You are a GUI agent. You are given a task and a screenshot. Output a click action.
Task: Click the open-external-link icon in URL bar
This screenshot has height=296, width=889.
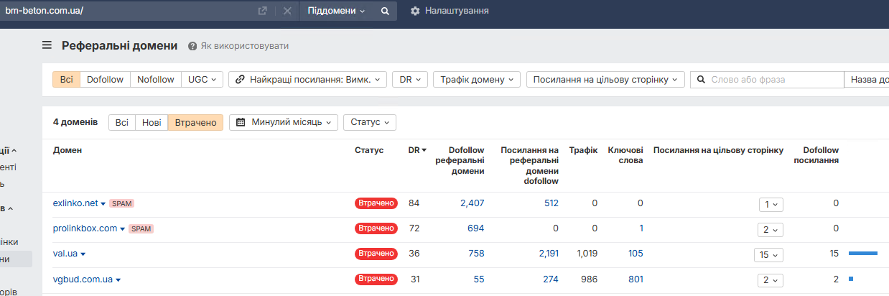click(263, 11)
